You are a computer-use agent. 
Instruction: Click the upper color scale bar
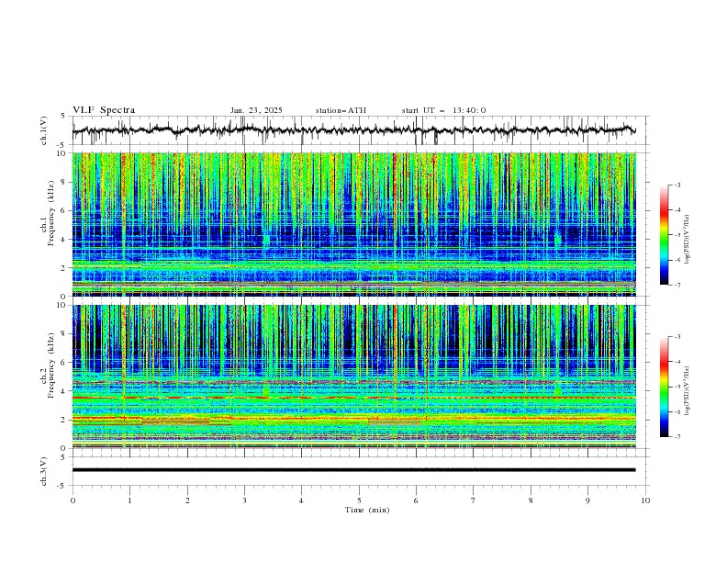coord(665,234)
